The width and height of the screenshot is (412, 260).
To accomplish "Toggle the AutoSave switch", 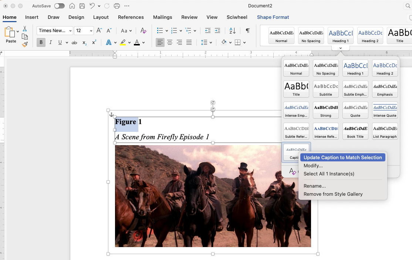I will (59, 6).
